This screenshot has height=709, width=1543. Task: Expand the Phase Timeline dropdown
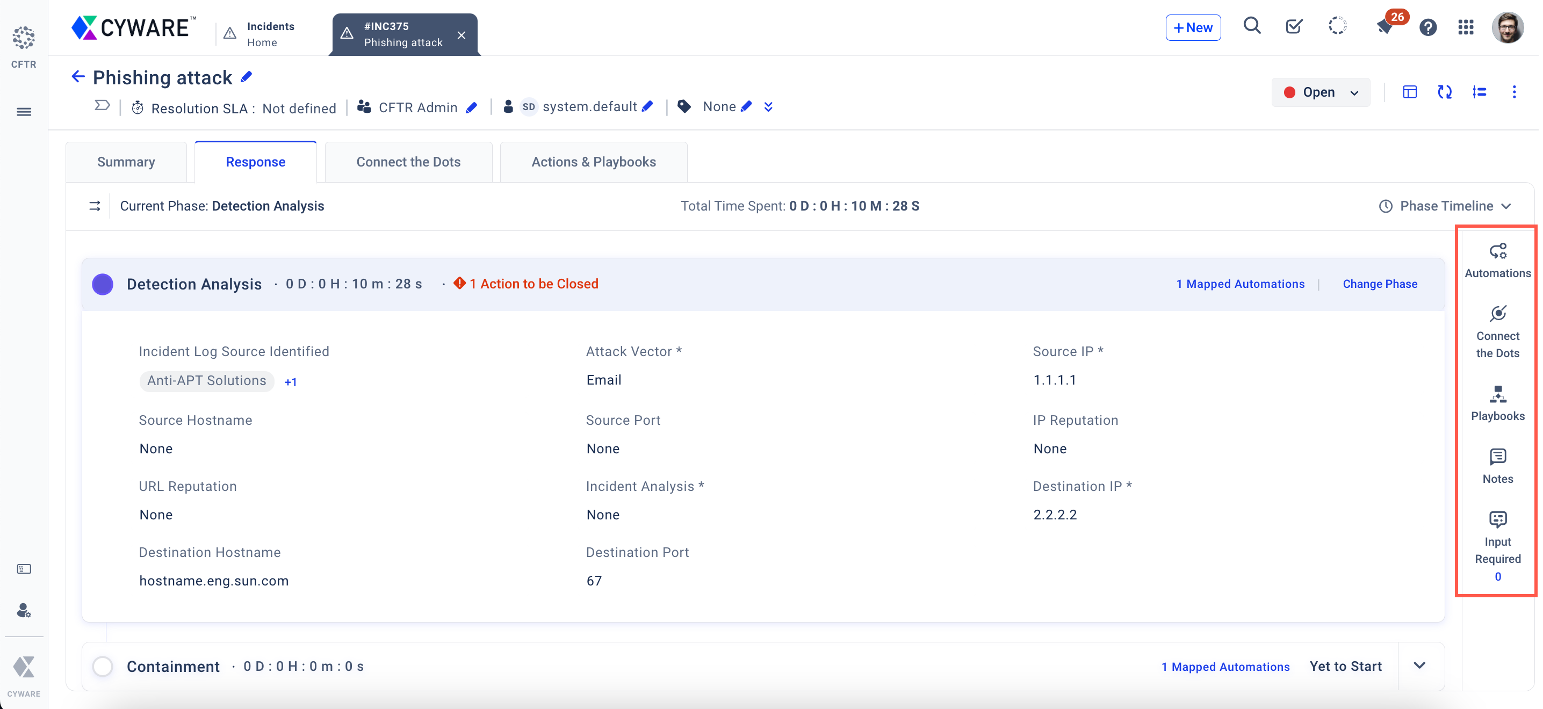(x=1446, y=206)
